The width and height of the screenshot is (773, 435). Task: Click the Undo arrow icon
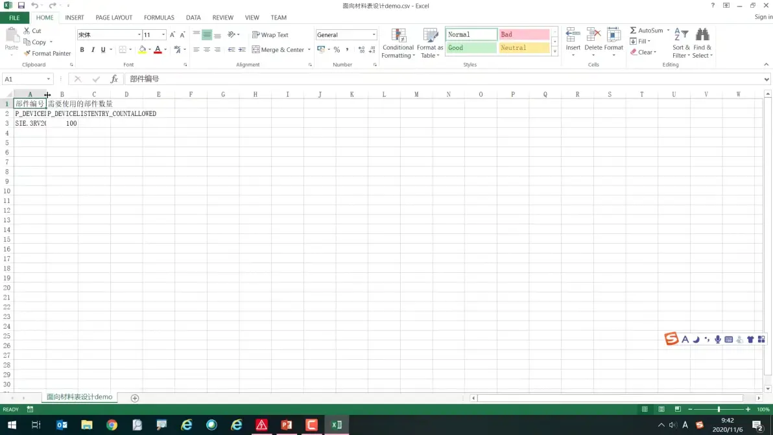click(x=34, y=5)
